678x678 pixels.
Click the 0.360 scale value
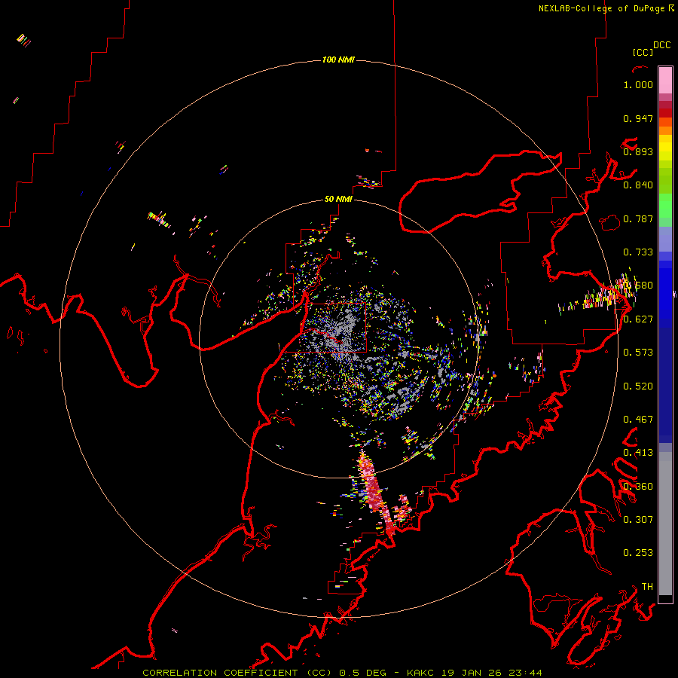[638, 487]
